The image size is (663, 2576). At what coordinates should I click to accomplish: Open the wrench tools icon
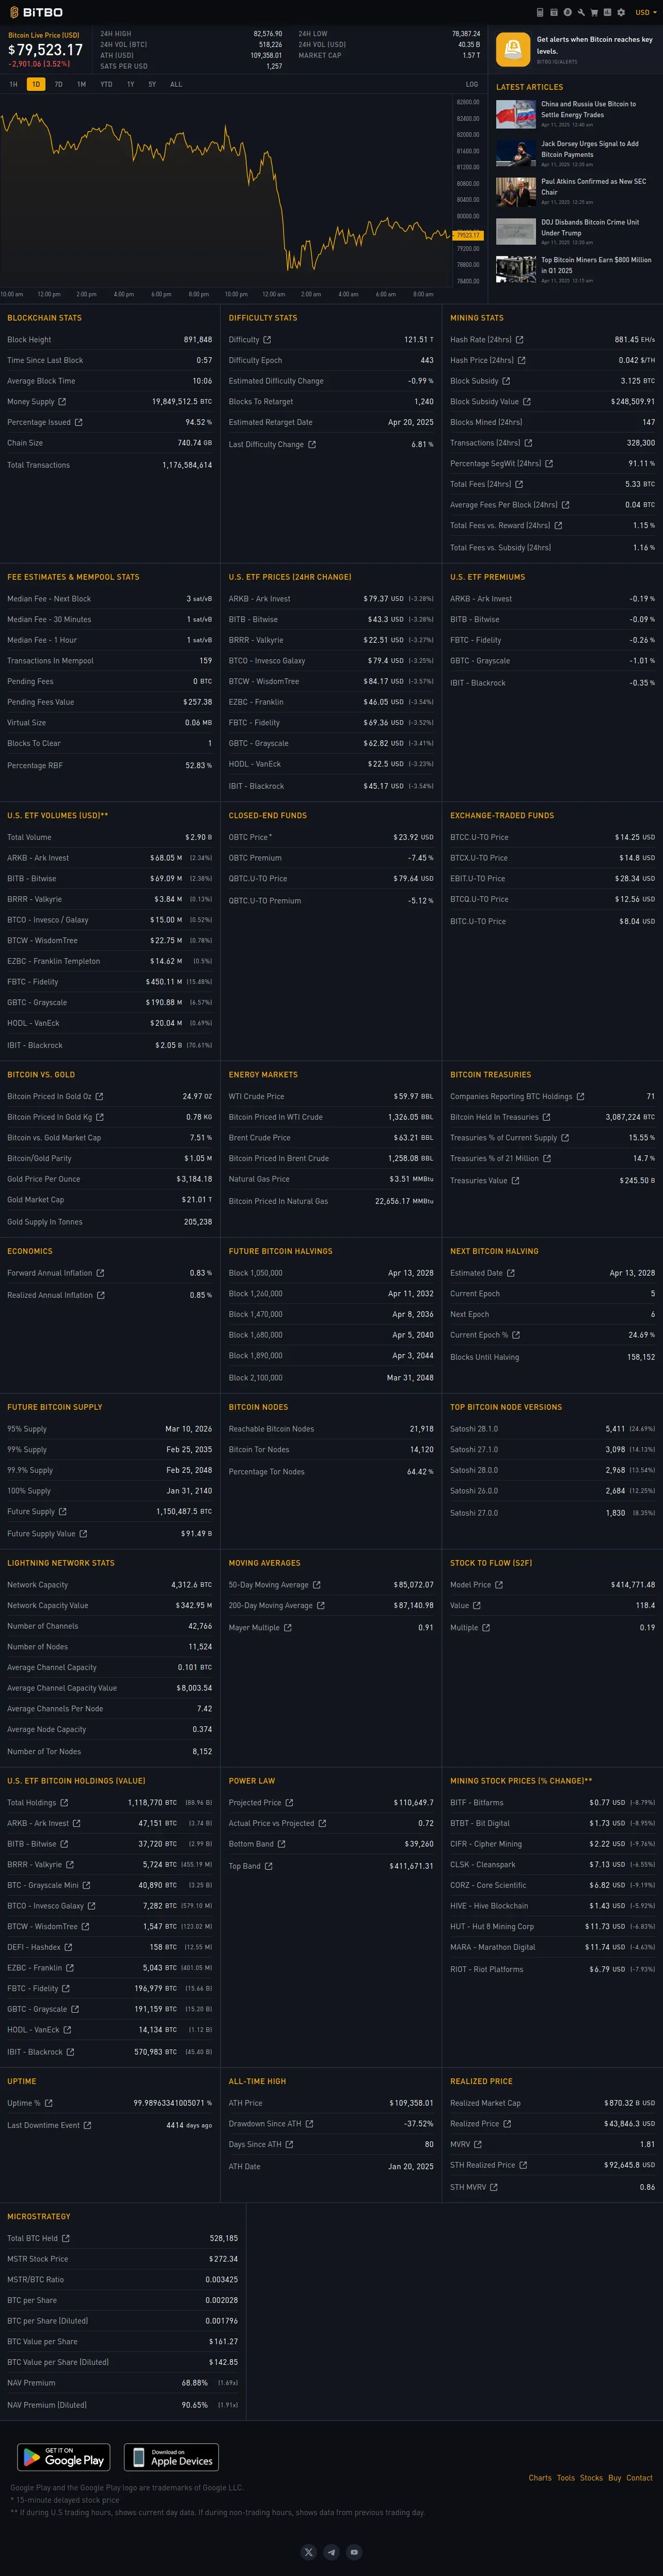(x=581, y=12)
